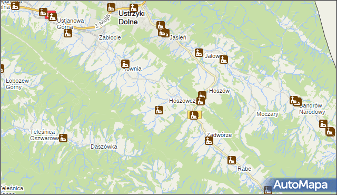Viewport: 337px width, 195px height.
Task: Select the Ustrzyki Dolne town label
Action: click(x=131, y=17)
